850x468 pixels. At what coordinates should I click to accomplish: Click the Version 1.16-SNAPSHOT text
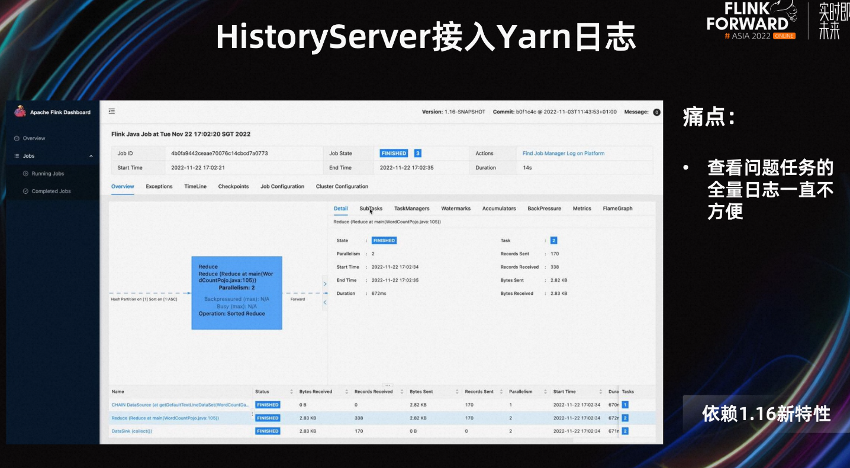coord(453,112)
